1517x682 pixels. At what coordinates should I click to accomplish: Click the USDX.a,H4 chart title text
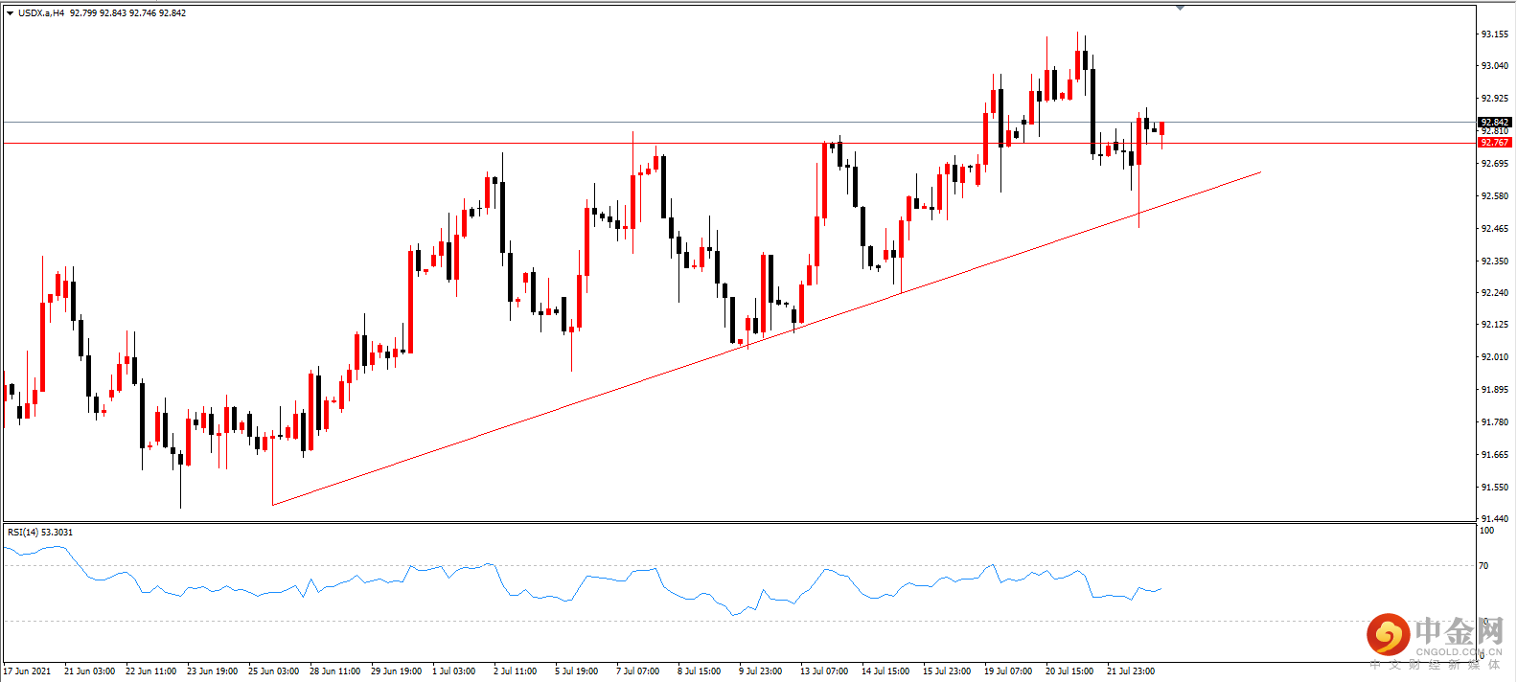pyautogui.click(x=41, y=13)
